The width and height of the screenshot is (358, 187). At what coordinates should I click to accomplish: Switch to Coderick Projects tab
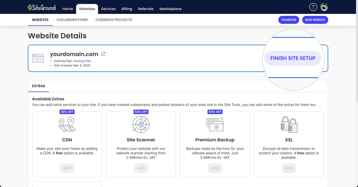click(x=114, y=20)
